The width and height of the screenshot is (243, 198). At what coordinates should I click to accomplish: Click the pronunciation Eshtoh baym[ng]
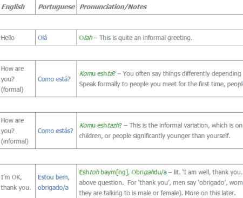[x=104, y=172]
